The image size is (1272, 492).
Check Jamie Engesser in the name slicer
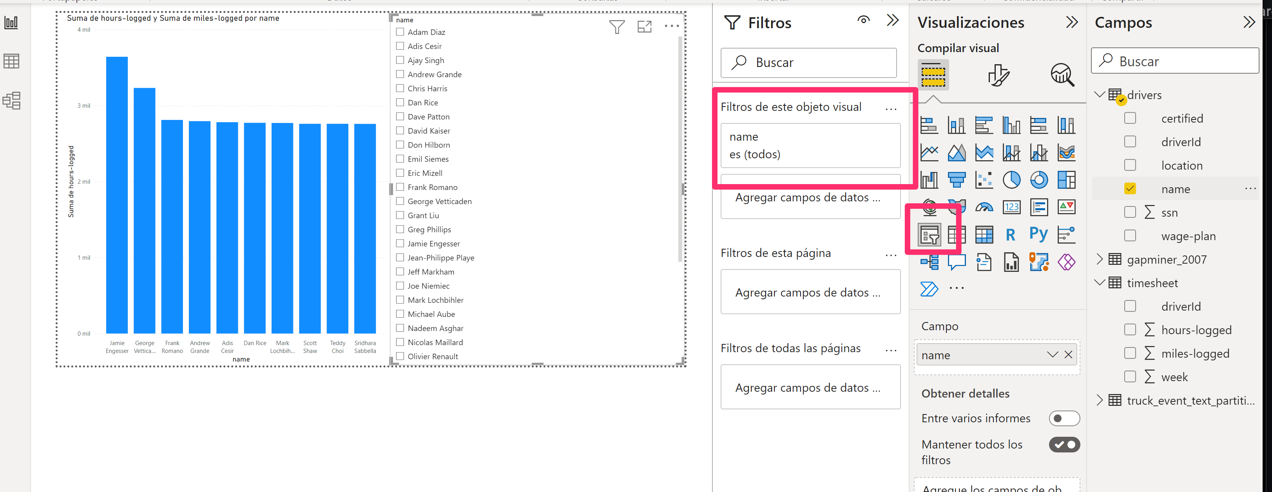click(x=400, y=243)
